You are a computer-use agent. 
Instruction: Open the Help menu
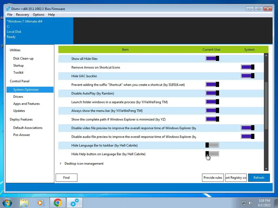(x=51, y=15)
